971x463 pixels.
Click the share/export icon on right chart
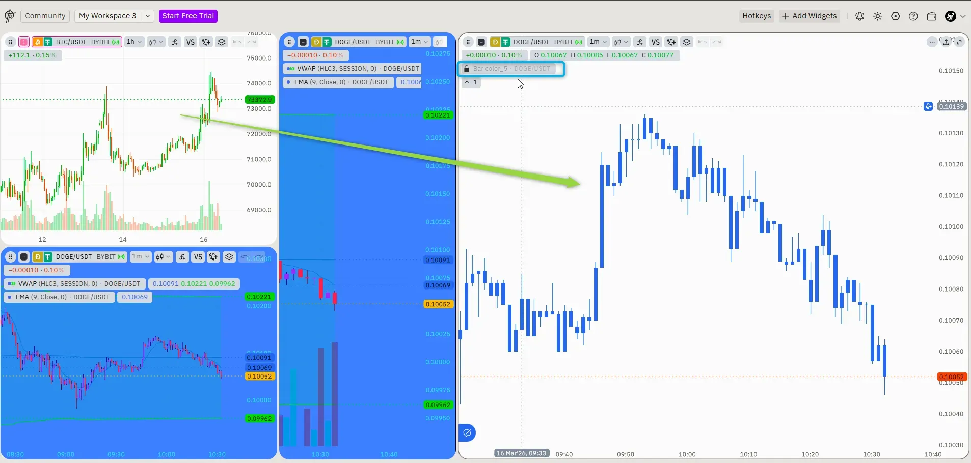point(946,42)
